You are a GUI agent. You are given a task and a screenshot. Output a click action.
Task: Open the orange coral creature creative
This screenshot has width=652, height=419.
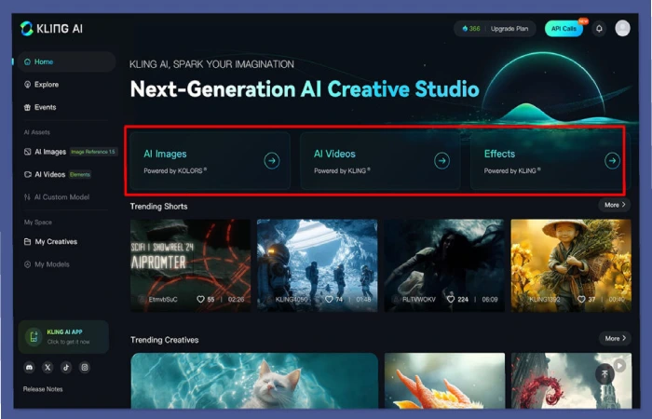pyautogui.click(x=444, y=381)
